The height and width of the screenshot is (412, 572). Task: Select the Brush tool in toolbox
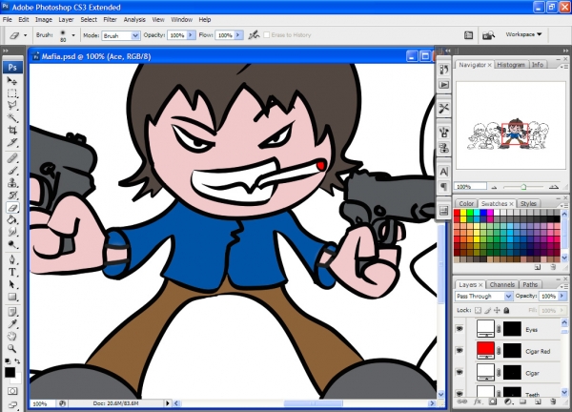[12, 171]
